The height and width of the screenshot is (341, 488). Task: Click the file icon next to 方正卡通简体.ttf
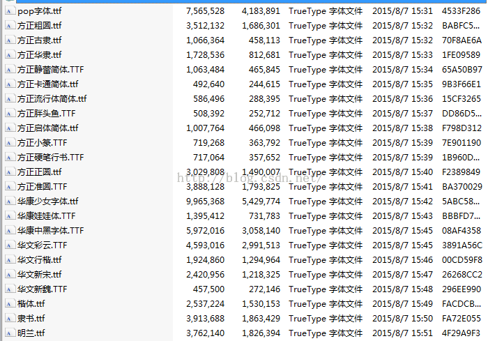(10, 84)
